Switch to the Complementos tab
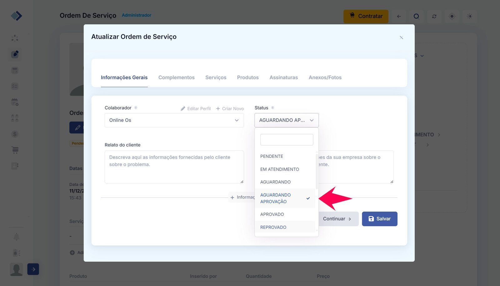Screen dimensions: 500x286 [x=176, y=78]
